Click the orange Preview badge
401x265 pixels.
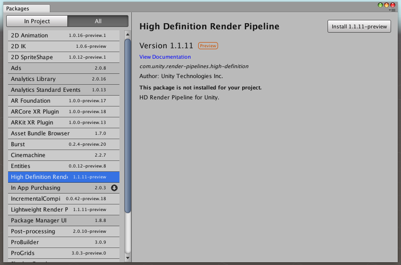pos(208,46)
